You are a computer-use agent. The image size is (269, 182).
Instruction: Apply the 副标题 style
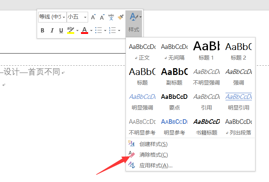[174, 76]
